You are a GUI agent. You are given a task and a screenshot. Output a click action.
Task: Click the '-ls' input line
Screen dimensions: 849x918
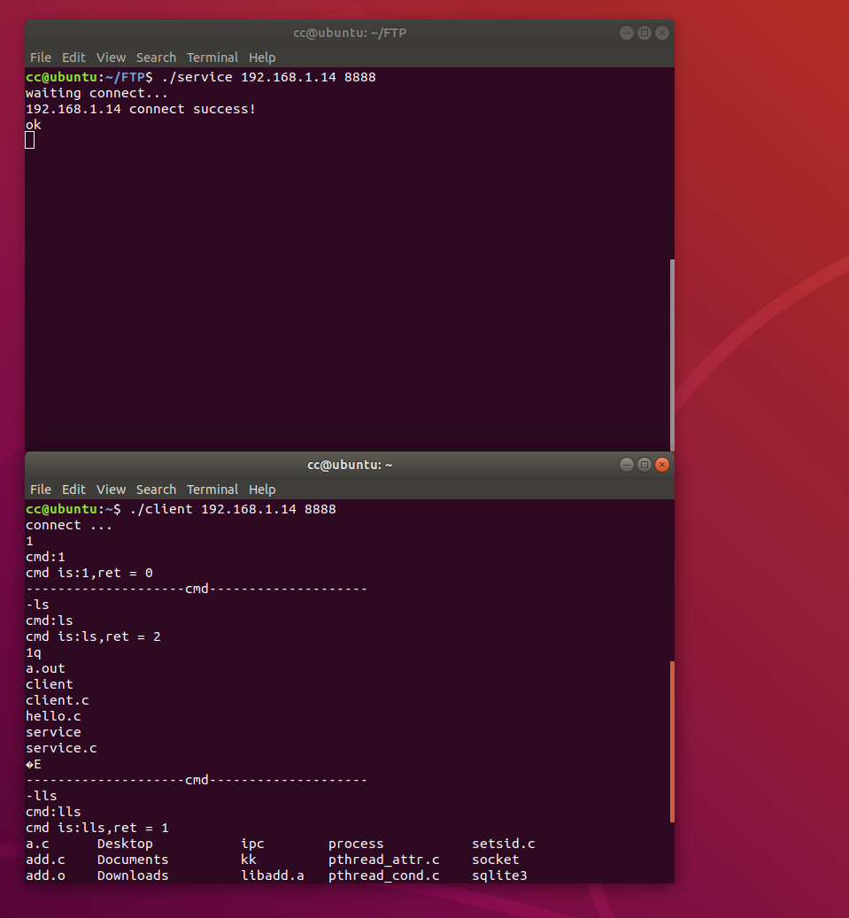tap(37, 605)
